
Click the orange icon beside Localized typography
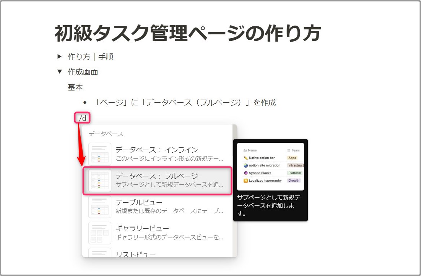click(245, 181)
